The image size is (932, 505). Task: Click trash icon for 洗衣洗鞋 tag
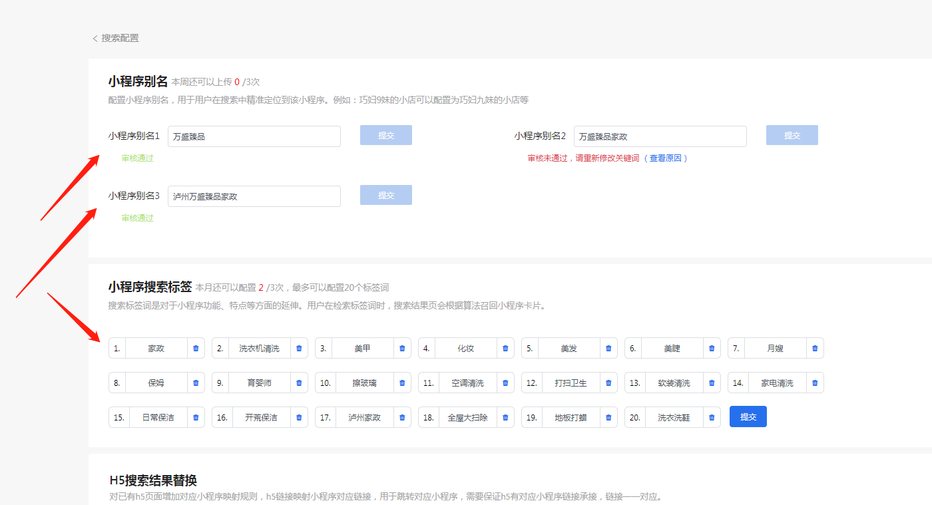coord(712,417)
